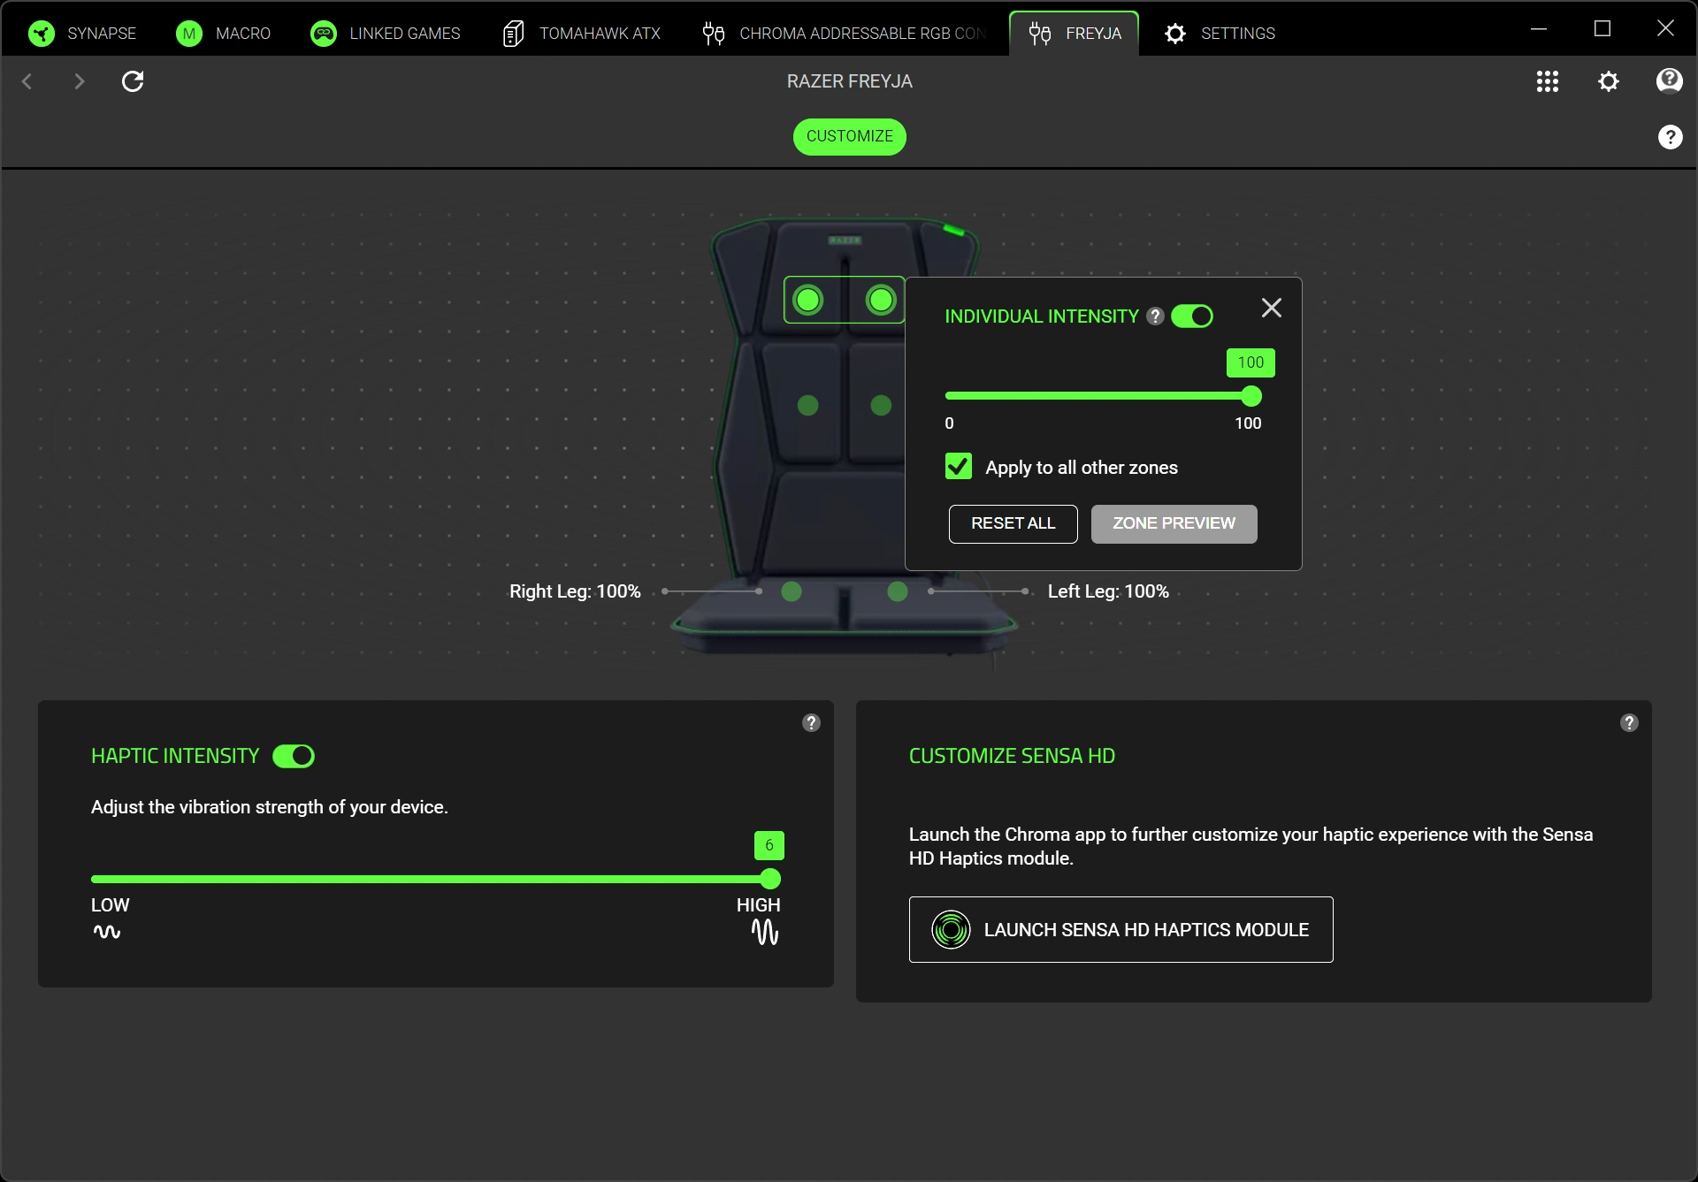
Task: Select the middle-right back haptic zone
Action: click(881, 406)
